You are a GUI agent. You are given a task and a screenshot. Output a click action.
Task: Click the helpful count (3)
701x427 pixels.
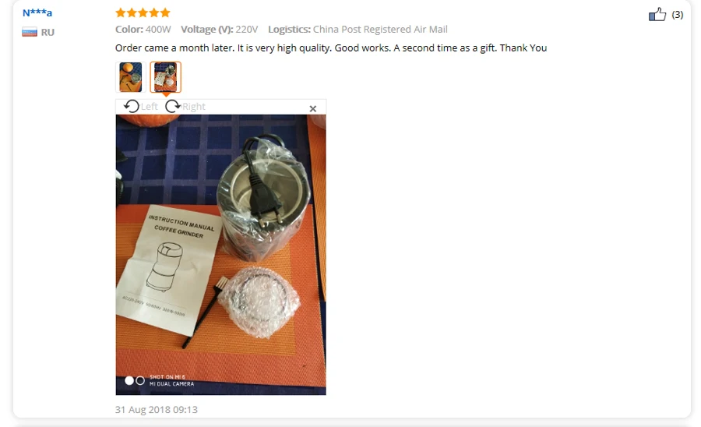pos(678,15)
